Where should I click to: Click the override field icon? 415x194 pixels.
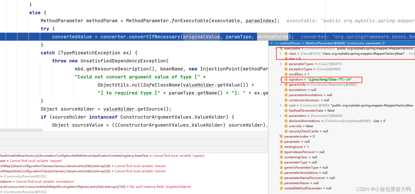pos(286,126)
